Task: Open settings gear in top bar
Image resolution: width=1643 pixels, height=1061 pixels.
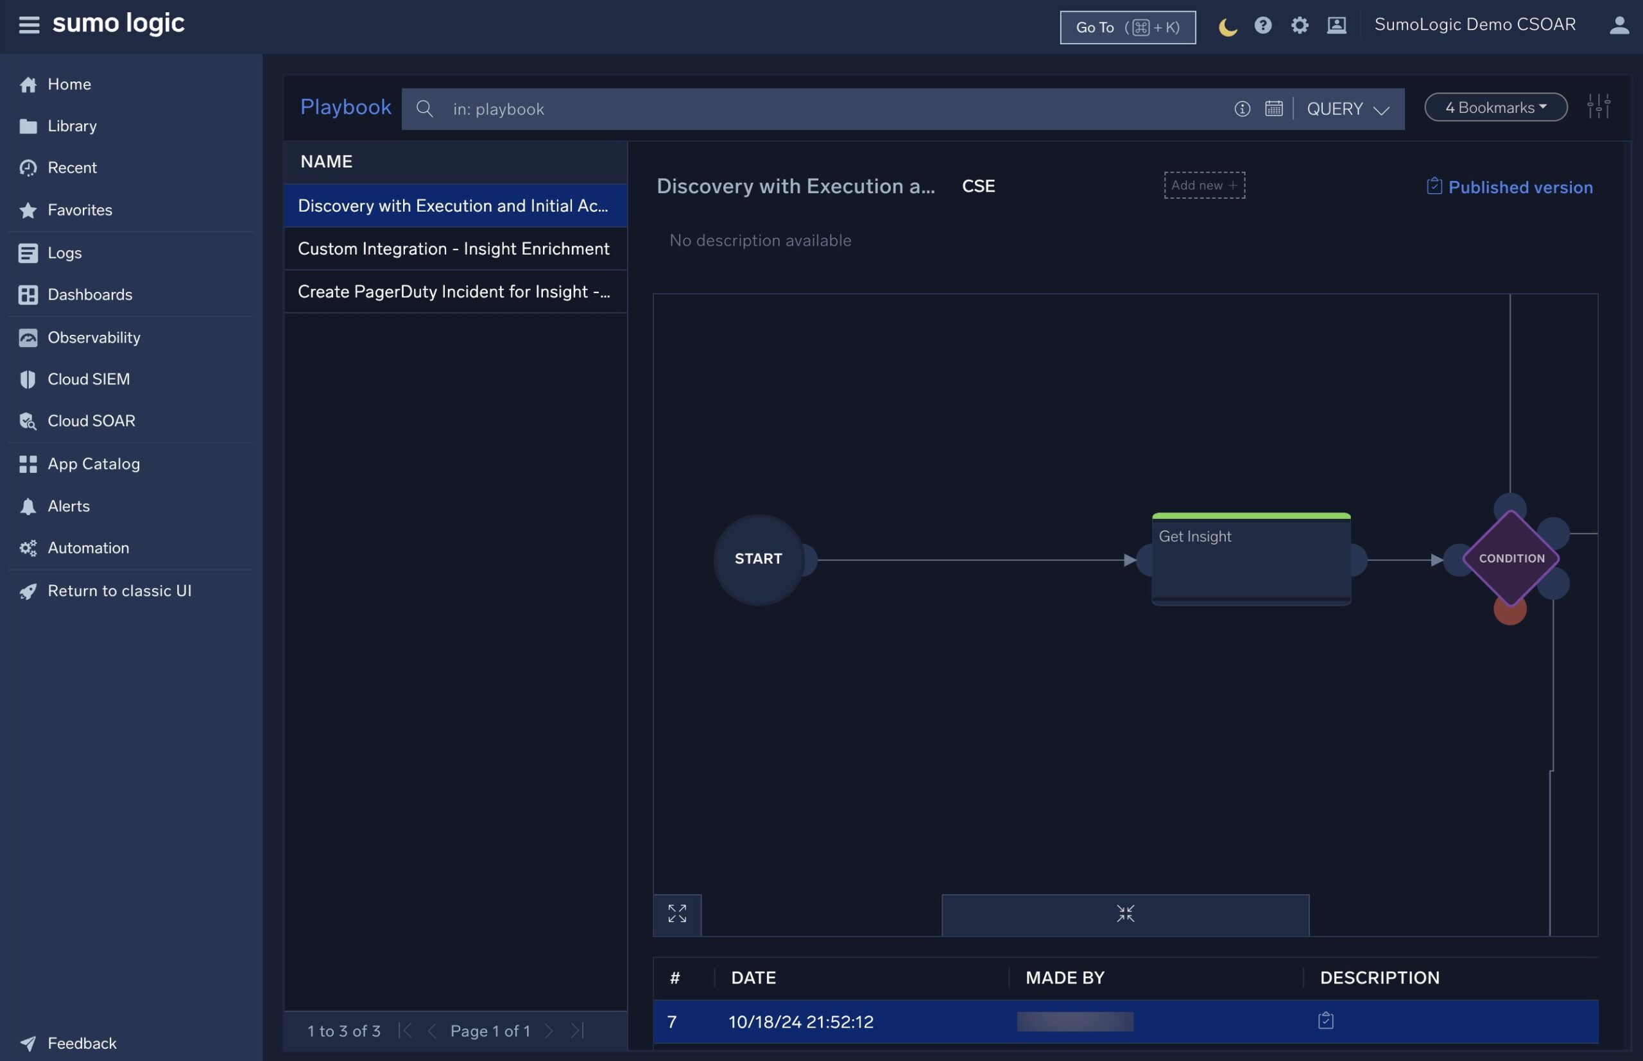Action: coord(1299,26)
